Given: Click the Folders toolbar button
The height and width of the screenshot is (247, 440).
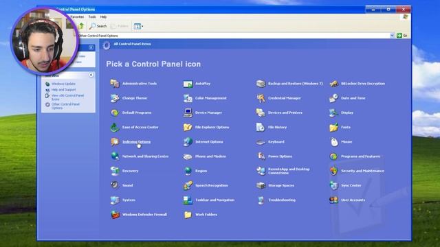Looking at the screenshot, I should tap(120, 26).
